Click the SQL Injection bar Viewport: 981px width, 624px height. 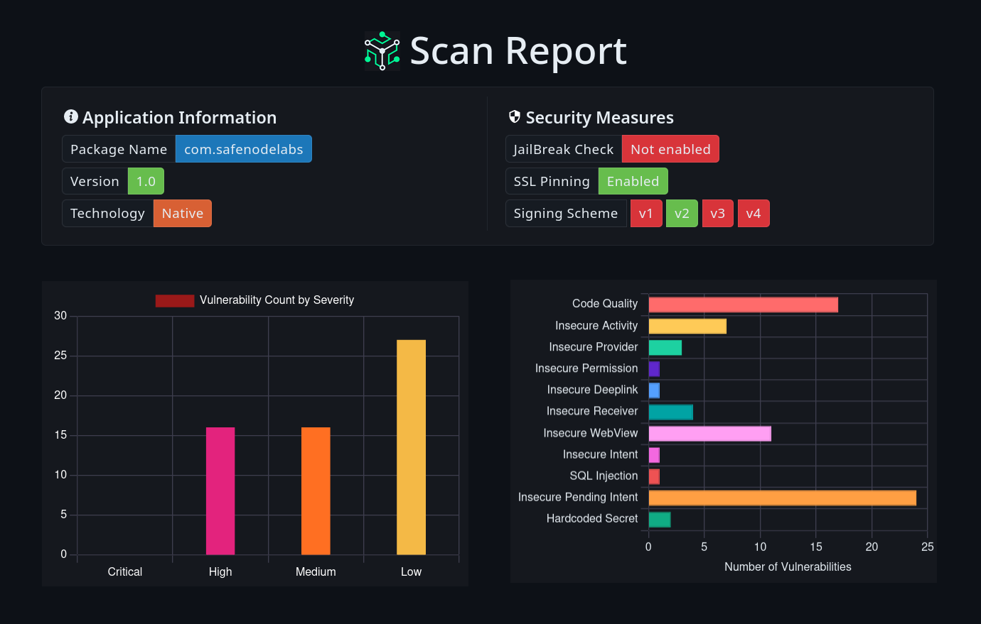[654, 476]
